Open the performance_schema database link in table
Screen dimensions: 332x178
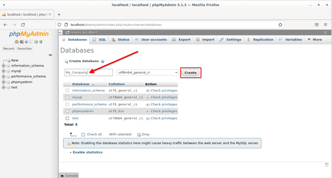tap(89, 104)
